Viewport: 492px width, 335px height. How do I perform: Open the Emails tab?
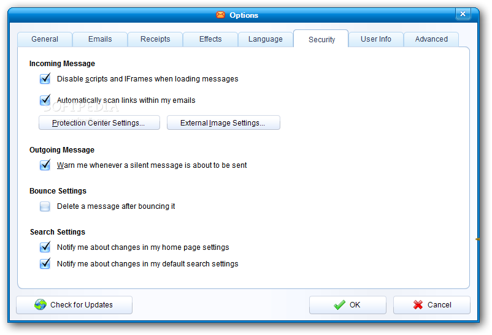coord(100,39)
